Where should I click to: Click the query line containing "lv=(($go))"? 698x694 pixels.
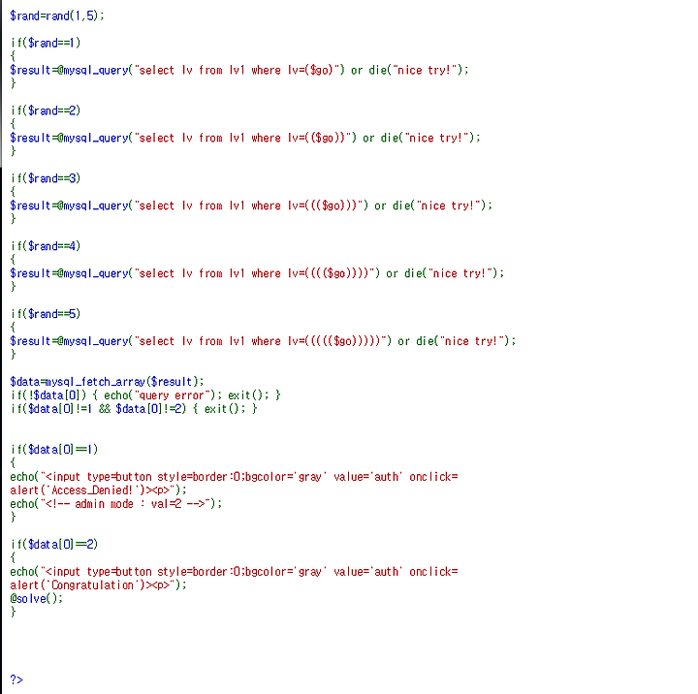pos(245,138)
